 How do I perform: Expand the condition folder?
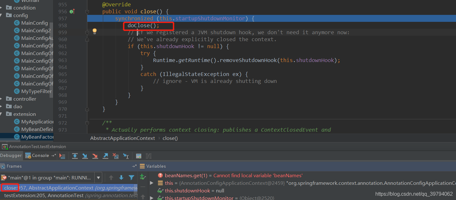pos(1,8)
